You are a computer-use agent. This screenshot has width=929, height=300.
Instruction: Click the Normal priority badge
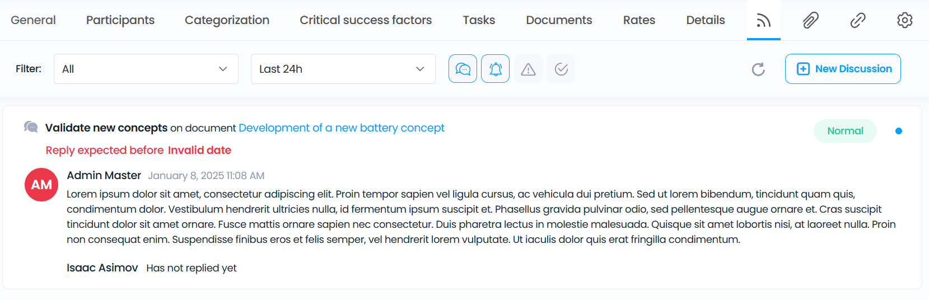point(845,131)
